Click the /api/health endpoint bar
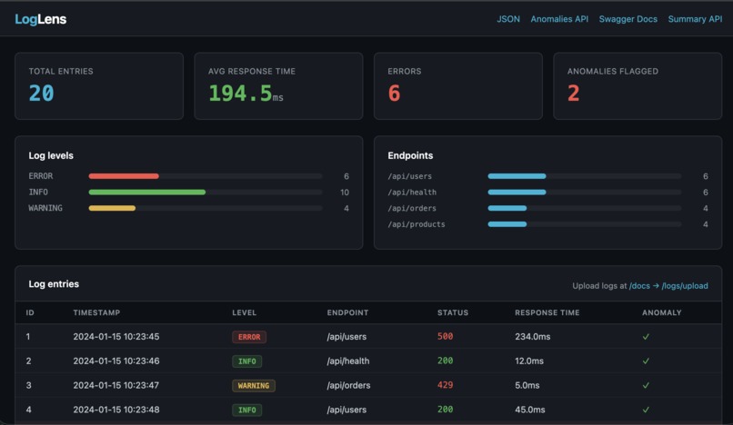733x425 pixels. (x=517, y=192)
